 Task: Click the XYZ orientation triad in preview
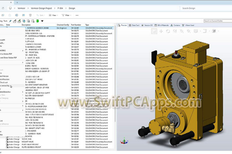pos(124,141)
